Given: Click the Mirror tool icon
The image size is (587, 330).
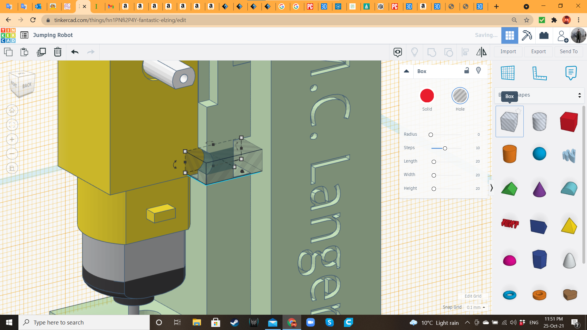Looking at the screenshot, I should point(481,52).
